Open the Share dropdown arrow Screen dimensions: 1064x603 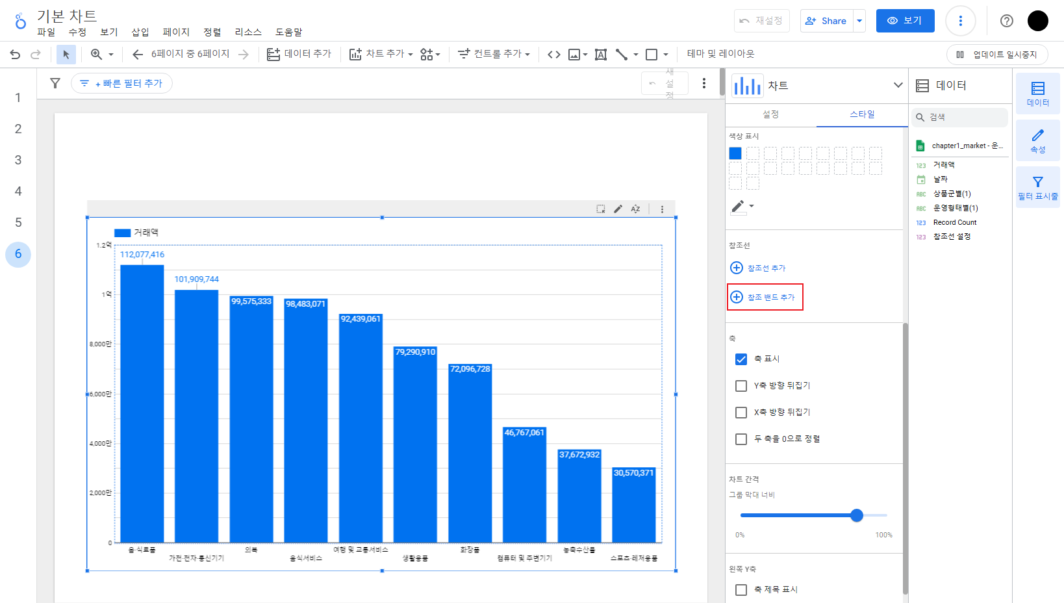coord(859,21)
